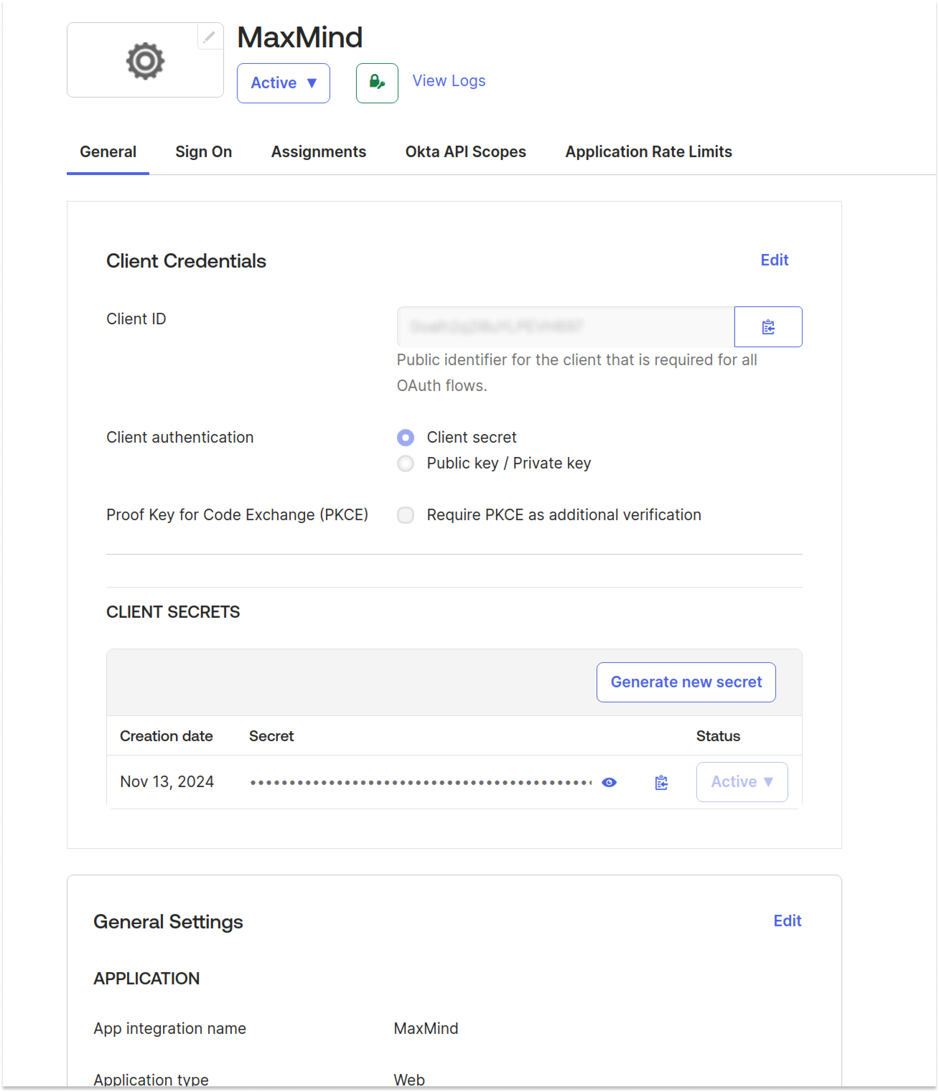Go to the Okta API Scopes tab
Screen dimensions: 939x1092
[465, 152]
